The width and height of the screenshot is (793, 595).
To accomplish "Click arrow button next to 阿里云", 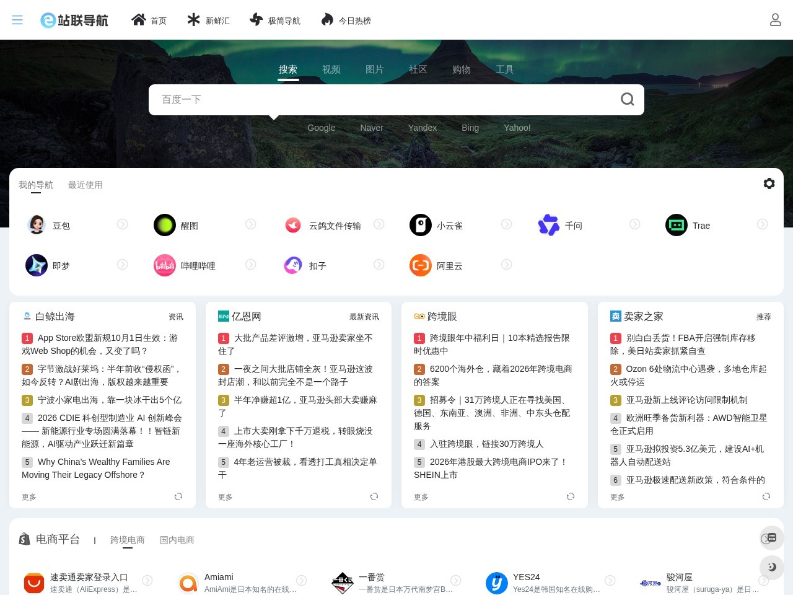I will [x=507, y=264].
